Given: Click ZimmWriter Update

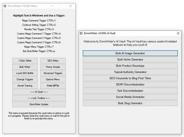Looking at the screenshot, I should pos(39,104).
